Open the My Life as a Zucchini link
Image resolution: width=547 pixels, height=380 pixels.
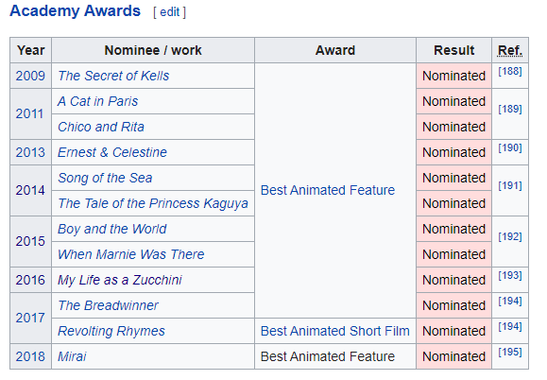pos(120,280)
